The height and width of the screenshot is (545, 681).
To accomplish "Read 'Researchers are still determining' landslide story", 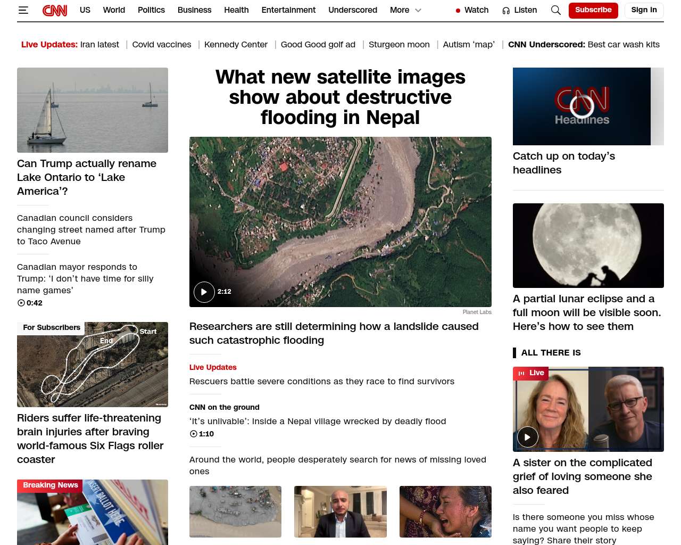I will pos(334,334).
